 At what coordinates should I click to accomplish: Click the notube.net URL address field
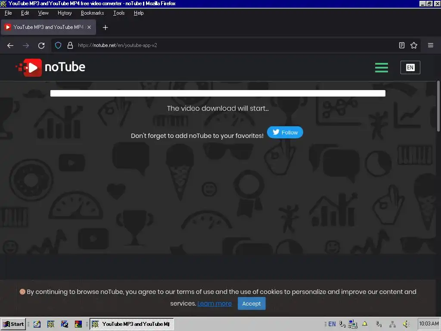click(236, 45)
